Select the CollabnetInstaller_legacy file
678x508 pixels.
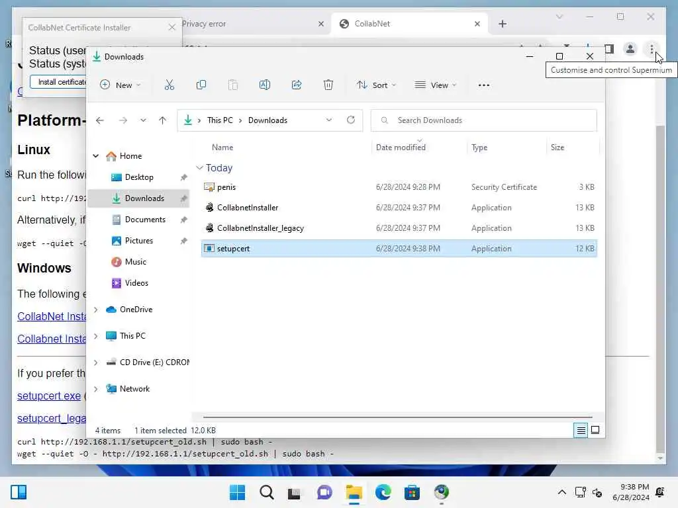point(399,228)
